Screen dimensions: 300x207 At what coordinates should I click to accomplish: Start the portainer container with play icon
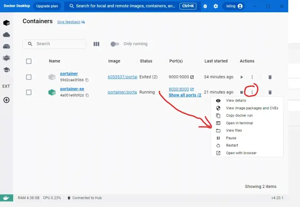[242, 77]
